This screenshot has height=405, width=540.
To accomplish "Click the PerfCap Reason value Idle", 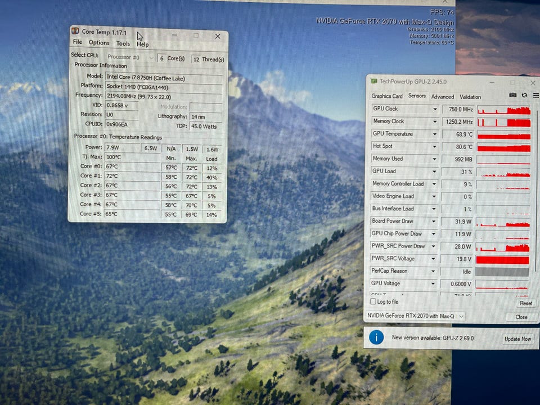I will [x=456, y=272].
